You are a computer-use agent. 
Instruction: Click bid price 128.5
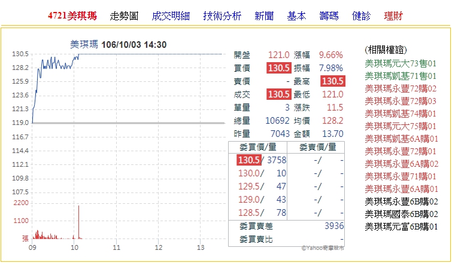click(x=249, y=213)
